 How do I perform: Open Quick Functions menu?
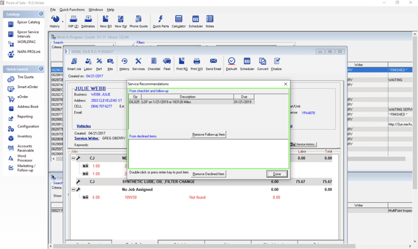click(72, 9)
